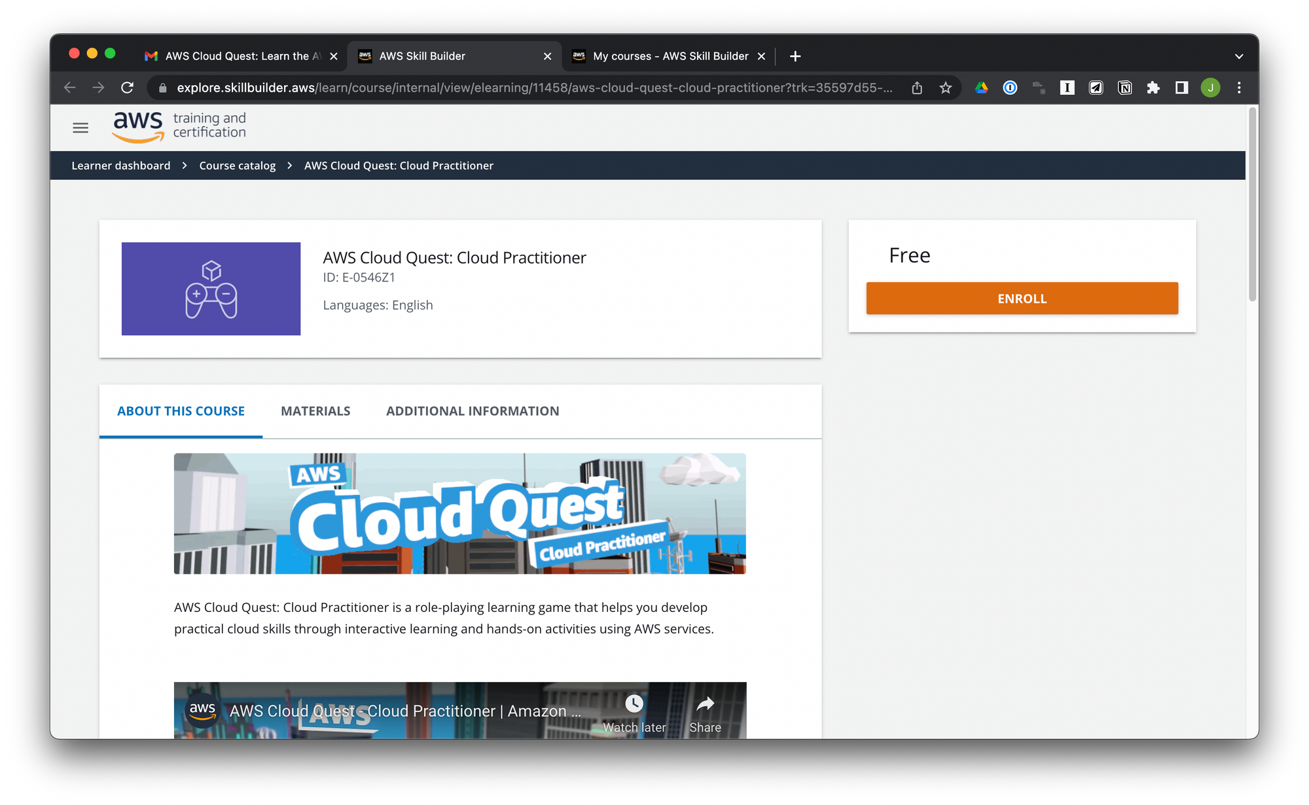Click the purple game controller course thumbnail
The width and height of the screenshot is (1309, 805).
(x=211, y=289)
